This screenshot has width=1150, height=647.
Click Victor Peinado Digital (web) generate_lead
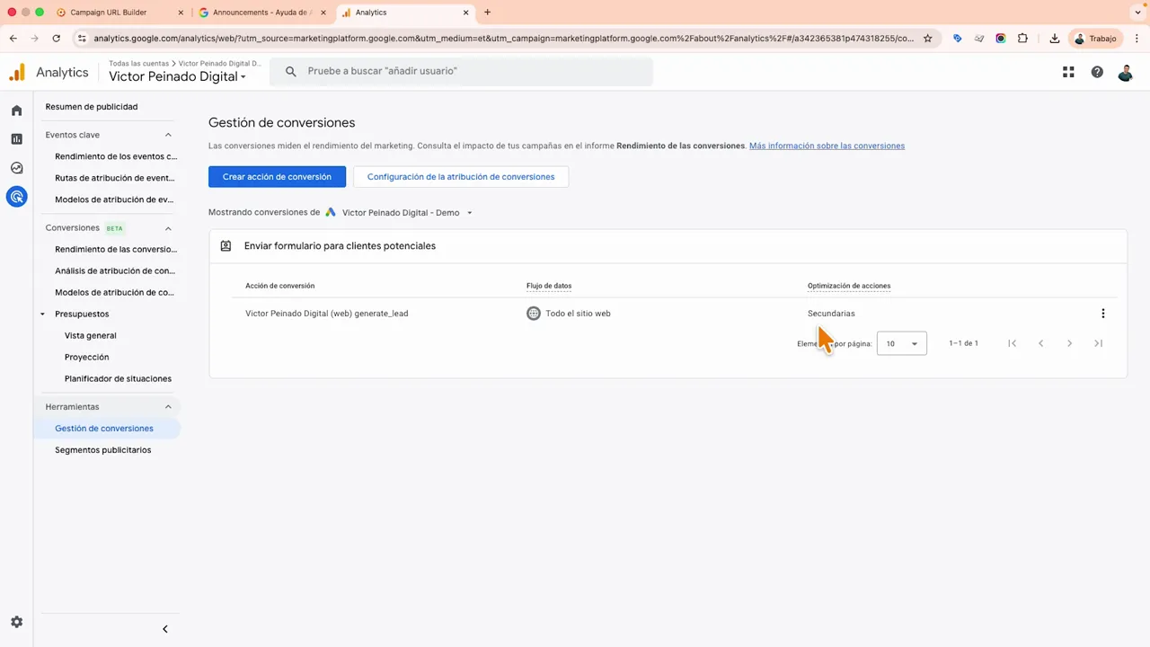[x=327, y=314]
